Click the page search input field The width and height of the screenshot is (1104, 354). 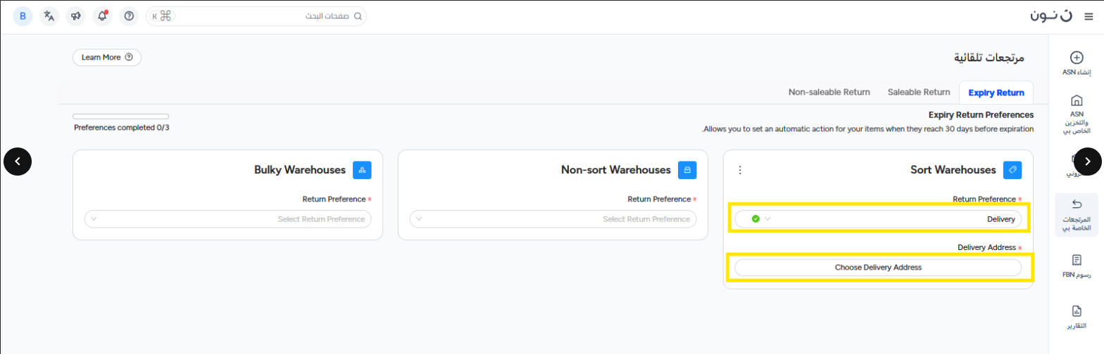coord(268,16)
